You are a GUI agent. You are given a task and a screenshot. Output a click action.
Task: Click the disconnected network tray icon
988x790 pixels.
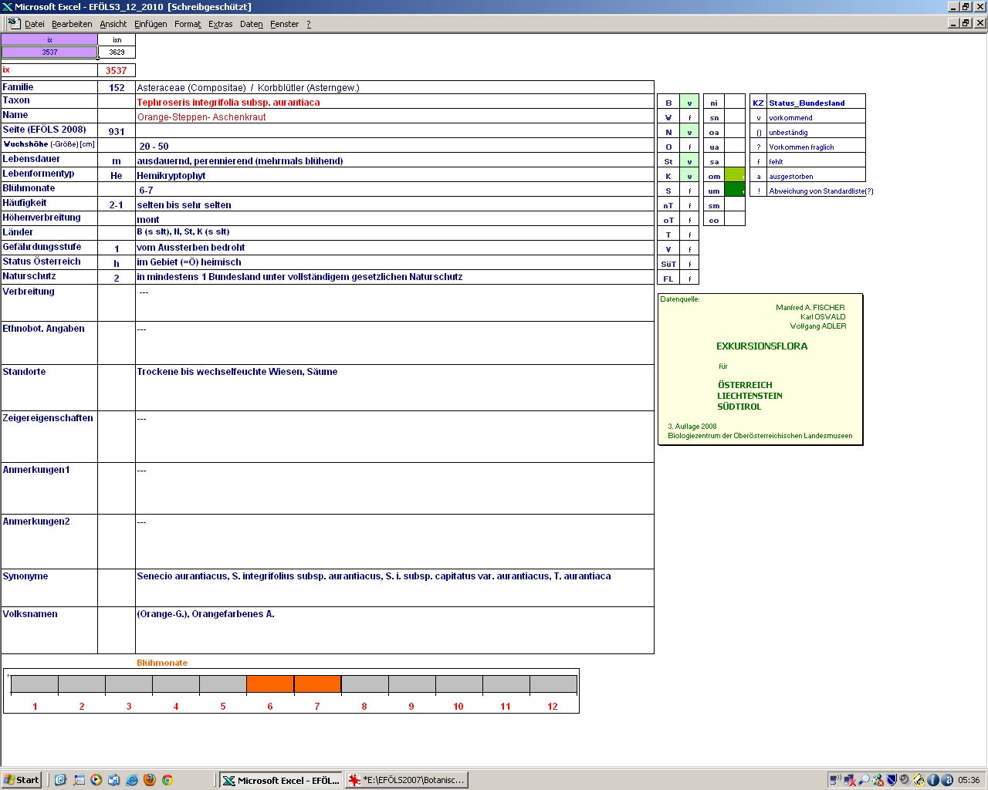[850, 780]
